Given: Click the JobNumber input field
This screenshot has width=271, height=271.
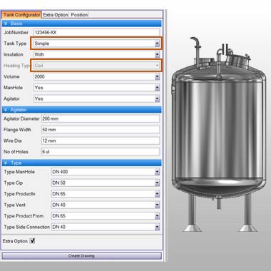Looking at the screenshot, I should (x=97, y=32).
